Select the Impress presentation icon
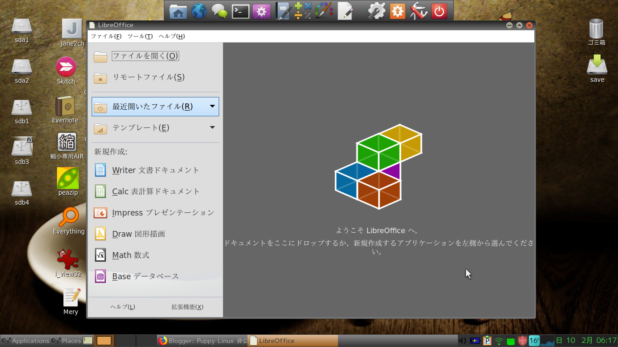 (x=100, y=212)
